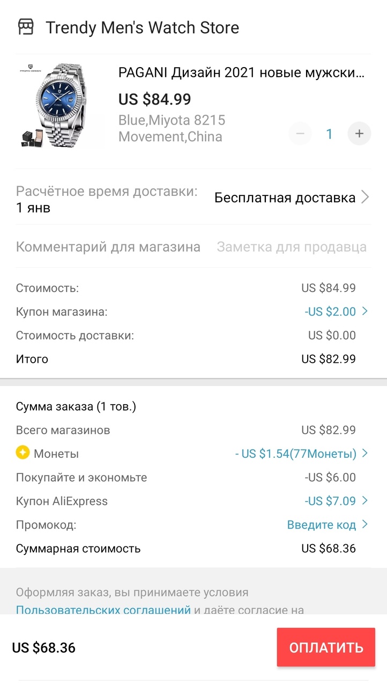This screenshot has width=387, height=687.
Task: Tap the yellow coin icon next to Монеты
Action: pyautogui.click(x=23, y=453)
